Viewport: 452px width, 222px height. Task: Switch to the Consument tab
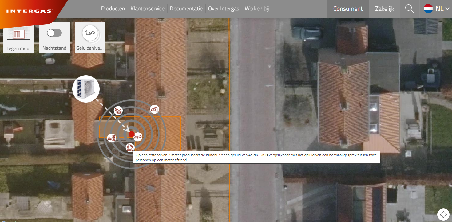point(348,9)
